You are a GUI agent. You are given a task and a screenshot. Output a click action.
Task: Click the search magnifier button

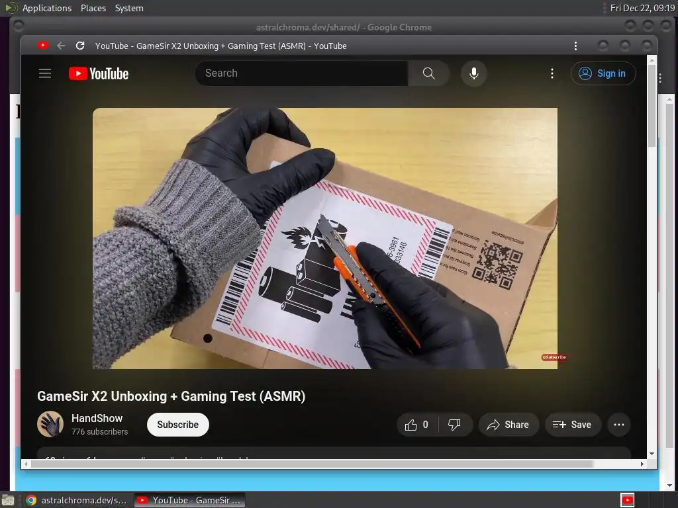point(428,73)
